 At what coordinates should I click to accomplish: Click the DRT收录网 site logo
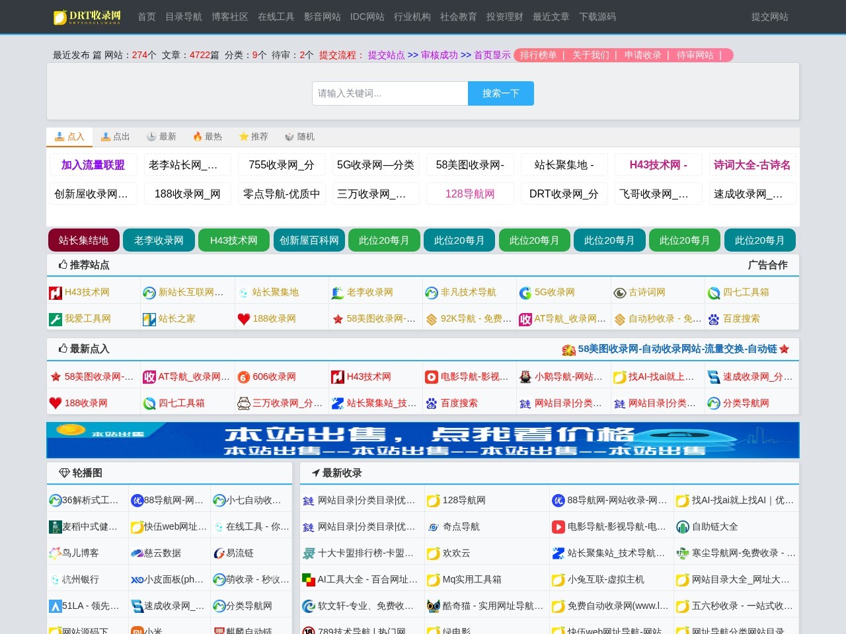(87, 17)
